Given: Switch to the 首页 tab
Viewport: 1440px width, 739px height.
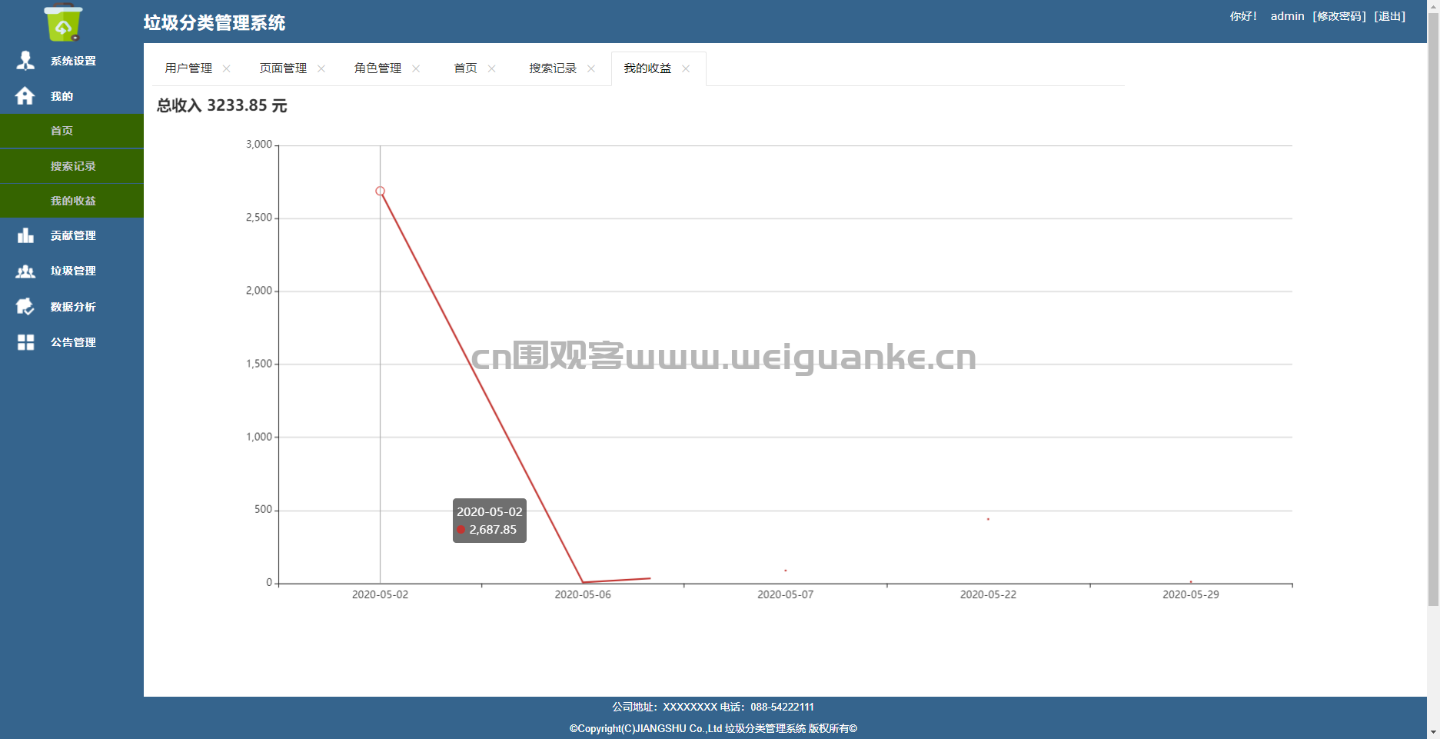Looking at the screenshot, I should (465, 68).
